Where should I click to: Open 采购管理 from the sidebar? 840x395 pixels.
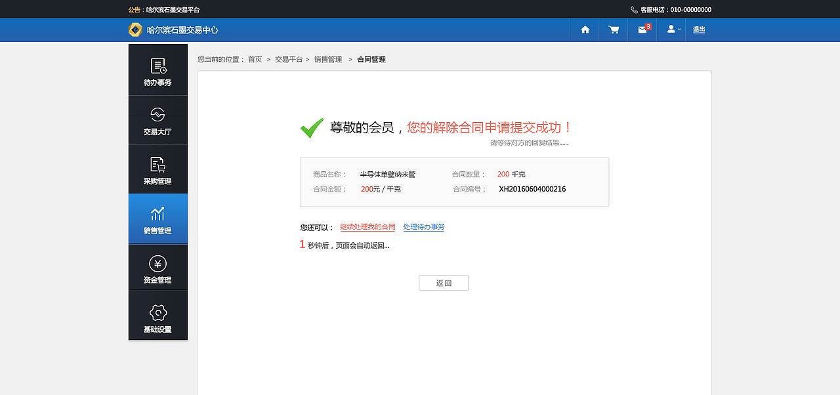pyautogui.click(x=157, y=169)
